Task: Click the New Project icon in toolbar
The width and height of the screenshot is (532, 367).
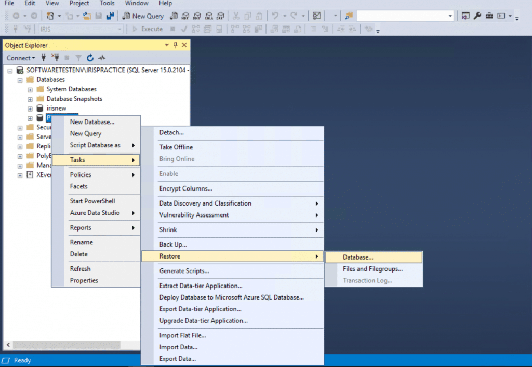Action: pyautogui.click(x=50, y=16)
